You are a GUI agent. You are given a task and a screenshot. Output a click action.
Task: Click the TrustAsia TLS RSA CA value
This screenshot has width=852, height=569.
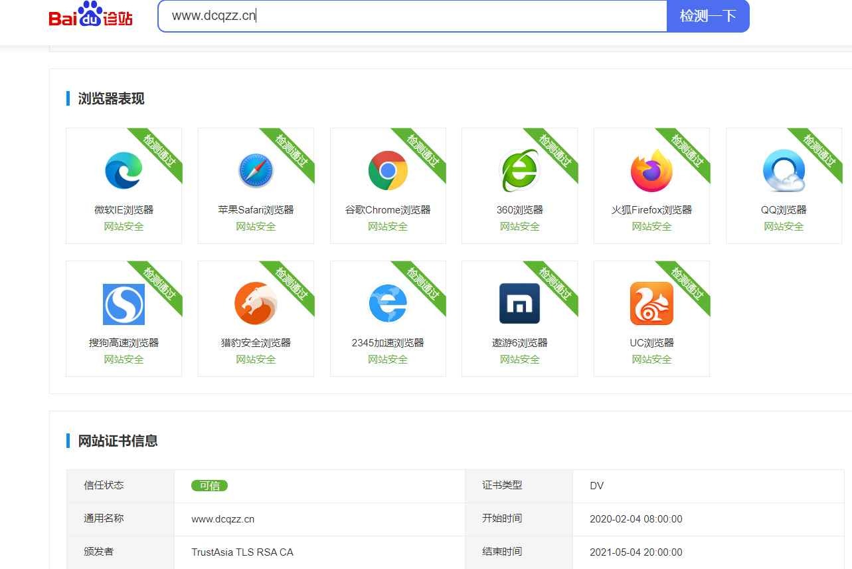242,552
